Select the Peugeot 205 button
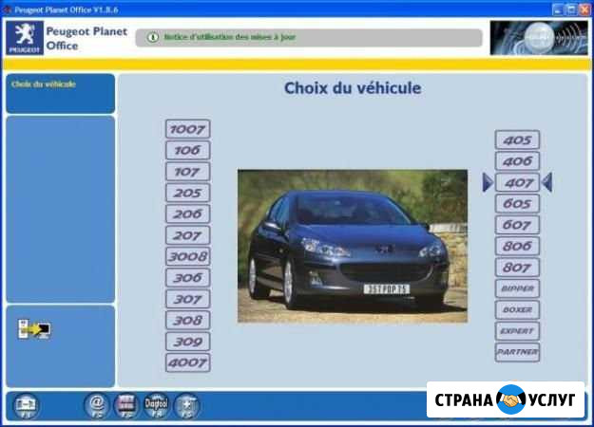The image size is (594, 427). click(x=187, y=193)
